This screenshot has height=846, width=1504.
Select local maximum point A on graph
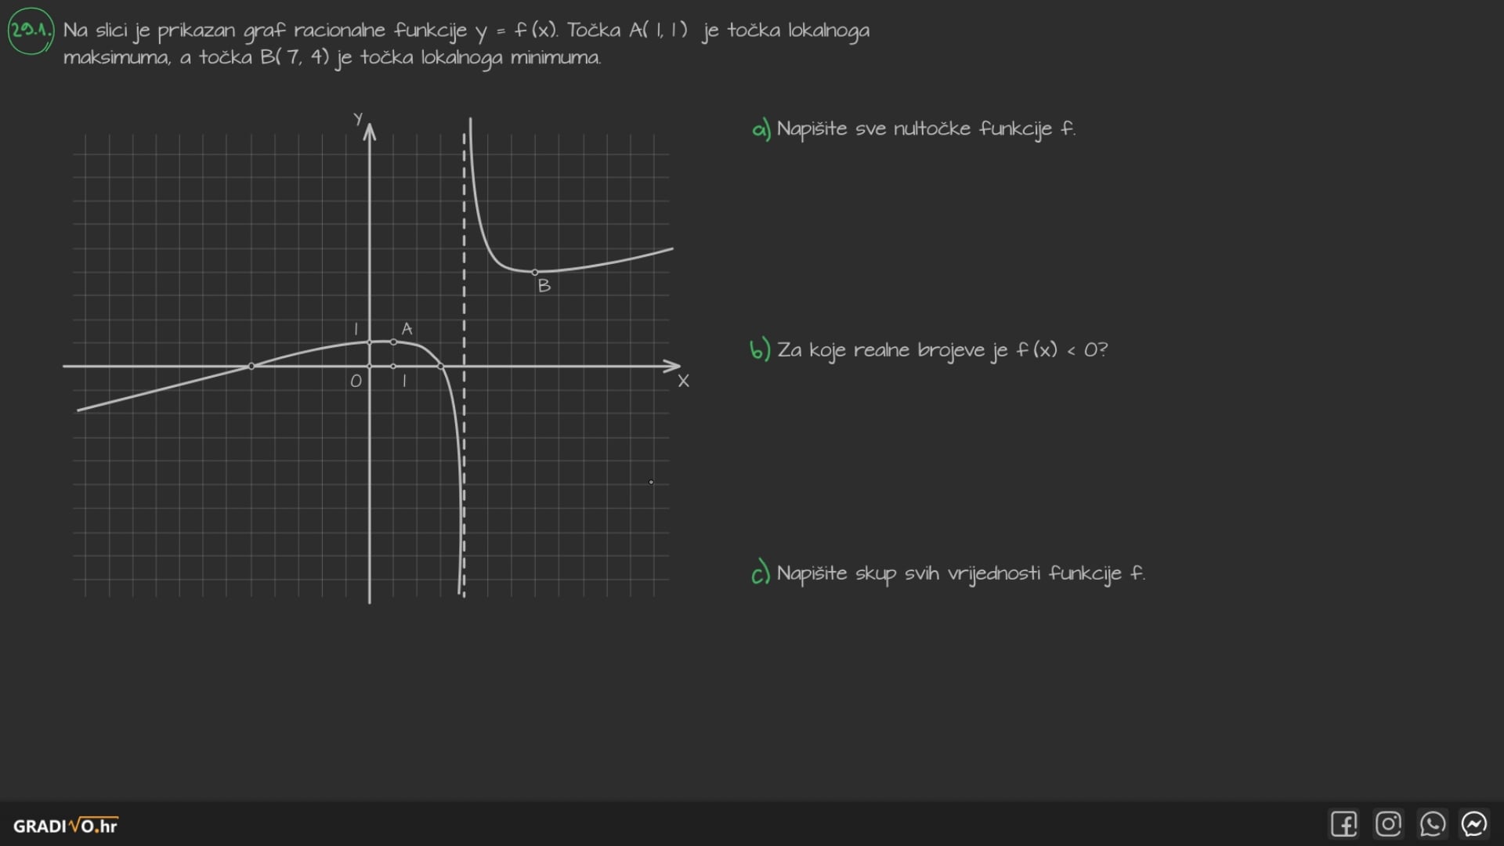coord(393,342)
